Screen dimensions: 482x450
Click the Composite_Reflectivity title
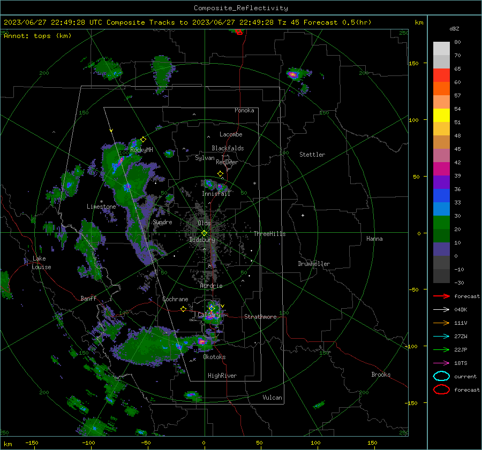241,8
